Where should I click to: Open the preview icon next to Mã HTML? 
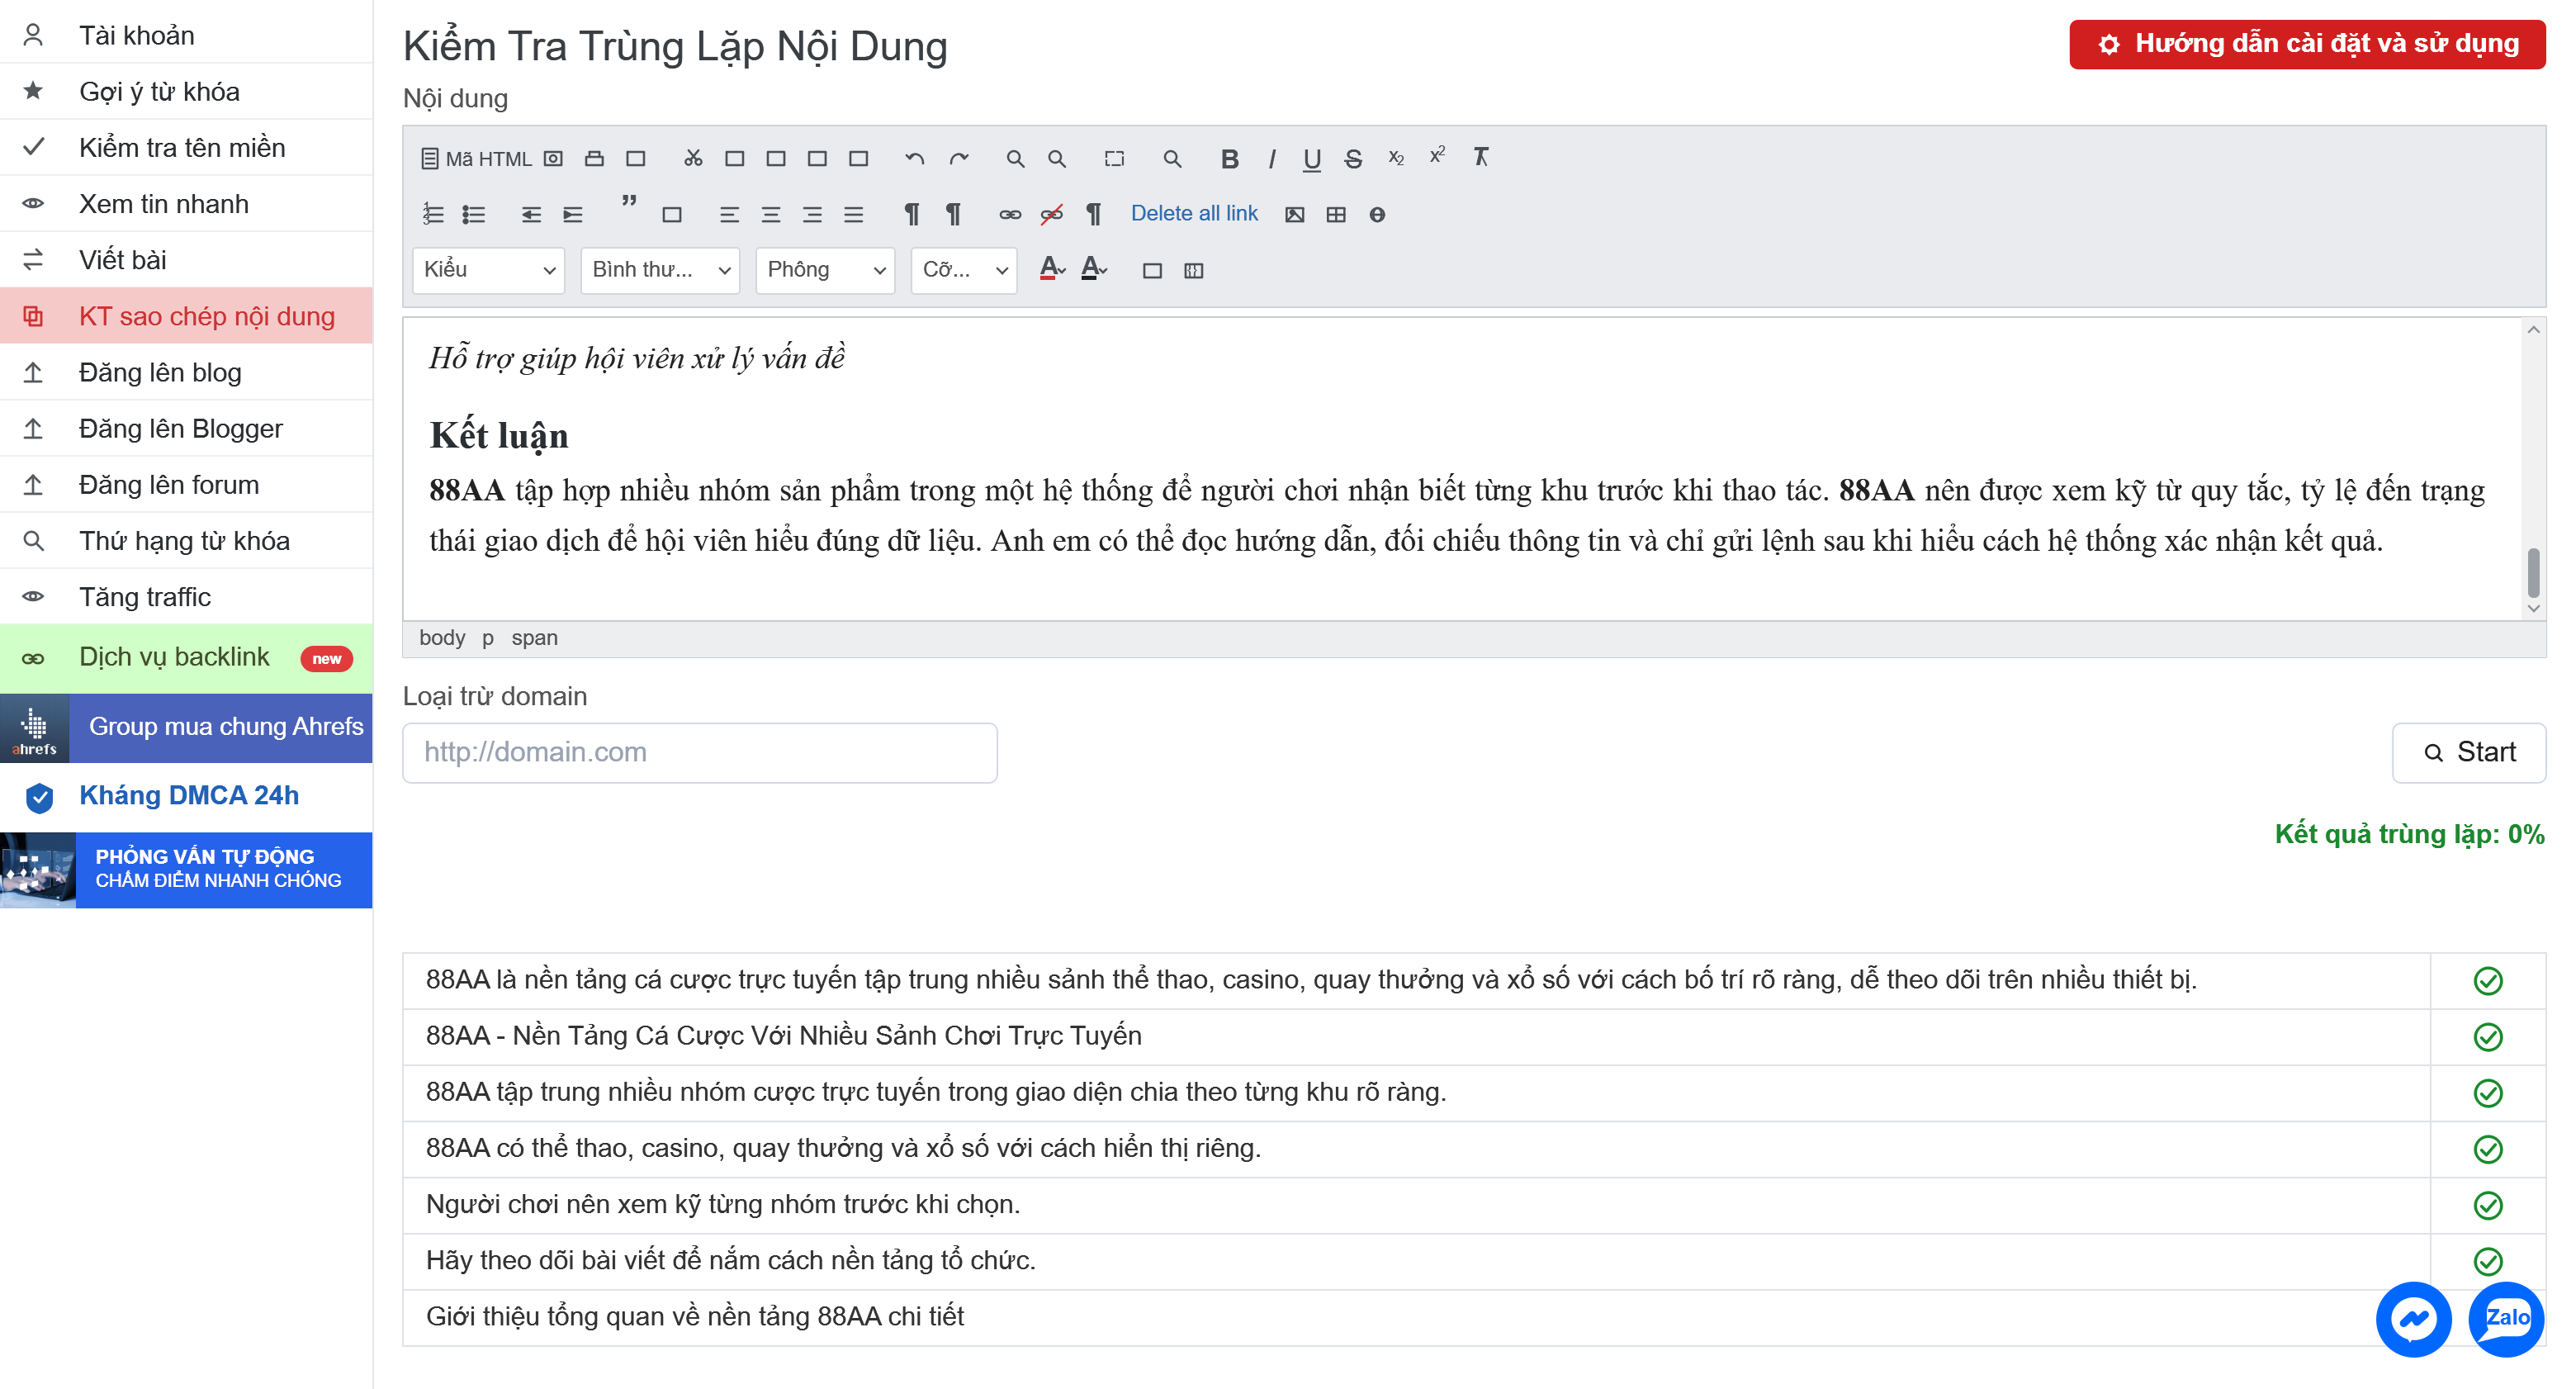point(553,158)
